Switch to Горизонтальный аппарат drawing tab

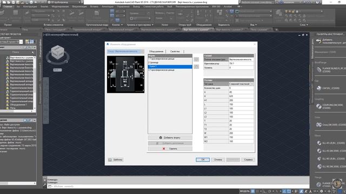(88, 30)
